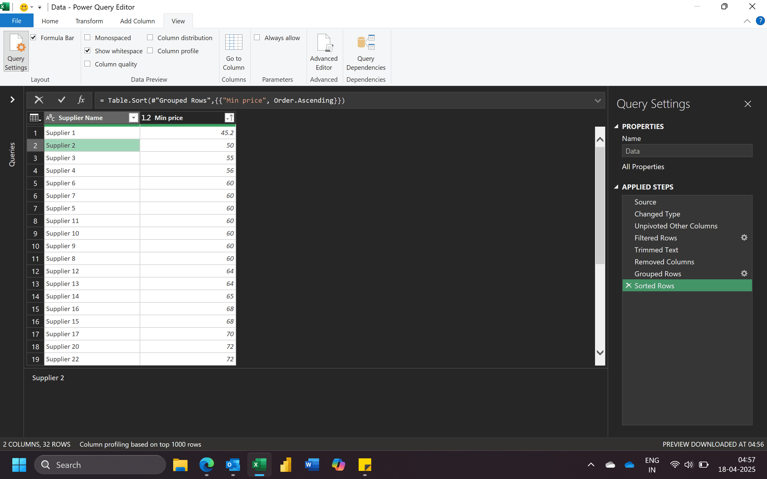Image resolution: width=767 pixels, height=479 pixels.
Task: Open the Advanced Editor
Action: point(324,52)
